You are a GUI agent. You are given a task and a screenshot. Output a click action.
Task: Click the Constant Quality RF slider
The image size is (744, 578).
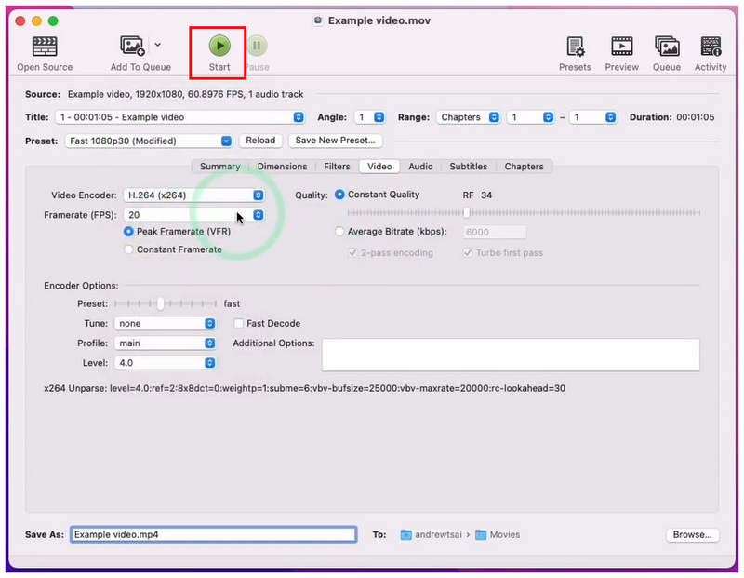[524, 213]
